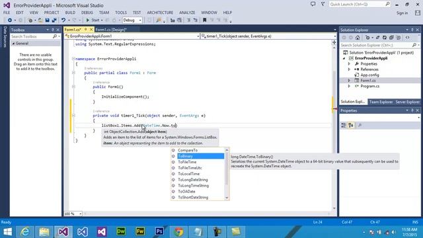Click the Save All toolbar icon
The width and height of the screenshot is (423, 238).
pyautogui.click(x=54, y=20)
